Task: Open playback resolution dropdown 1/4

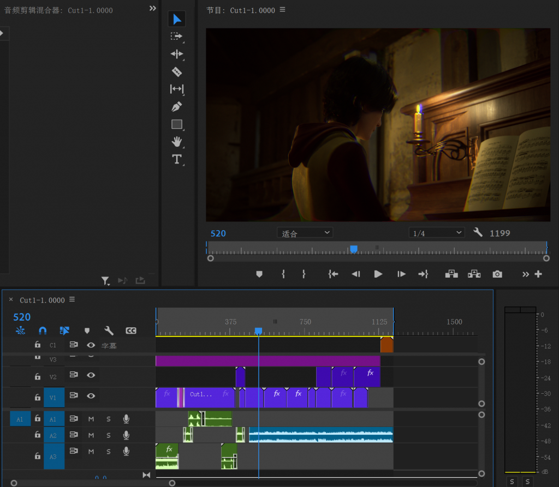Action: (437, 233)
